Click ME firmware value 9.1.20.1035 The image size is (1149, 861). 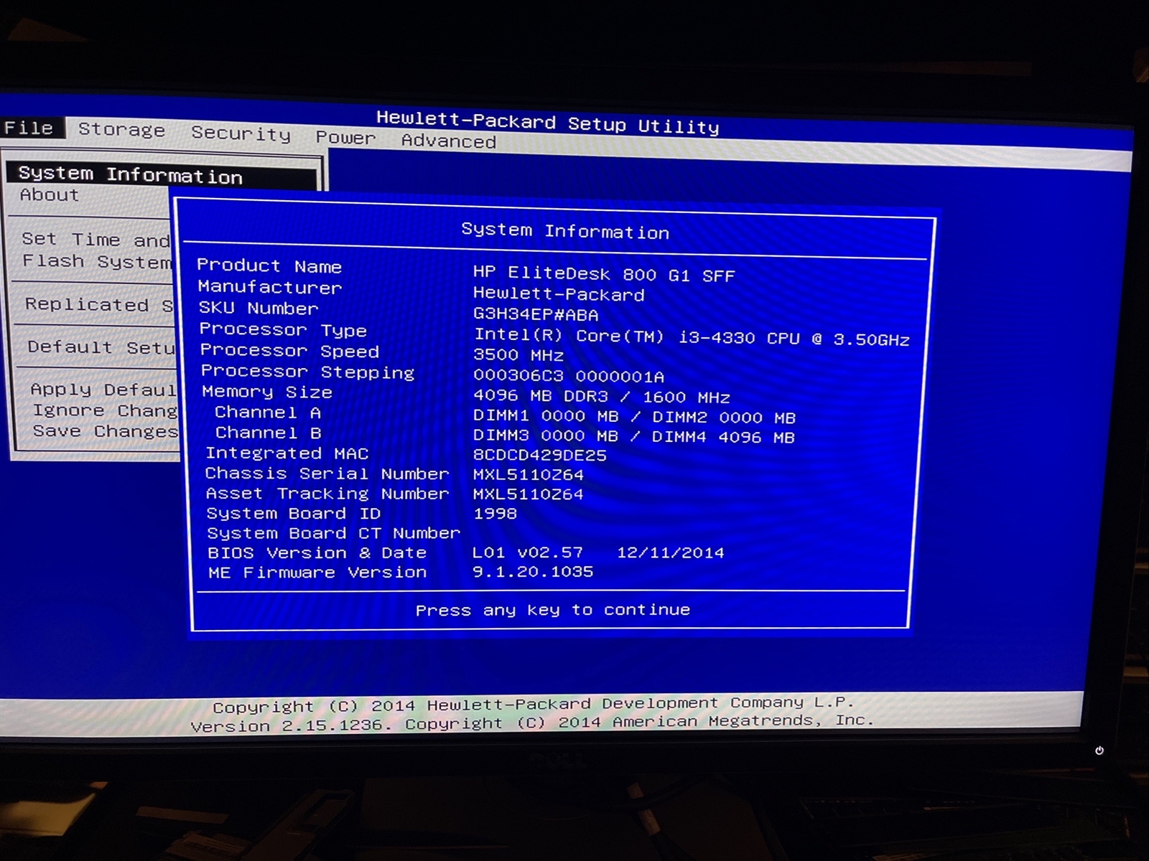coord(533,571)
